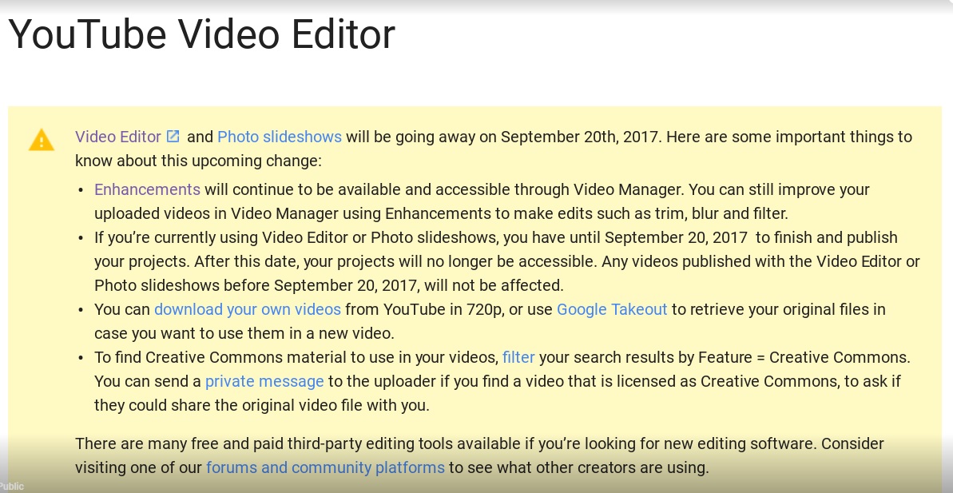The image size is (953, 493).
Task: Open the private message link
Action: point(264,382)
